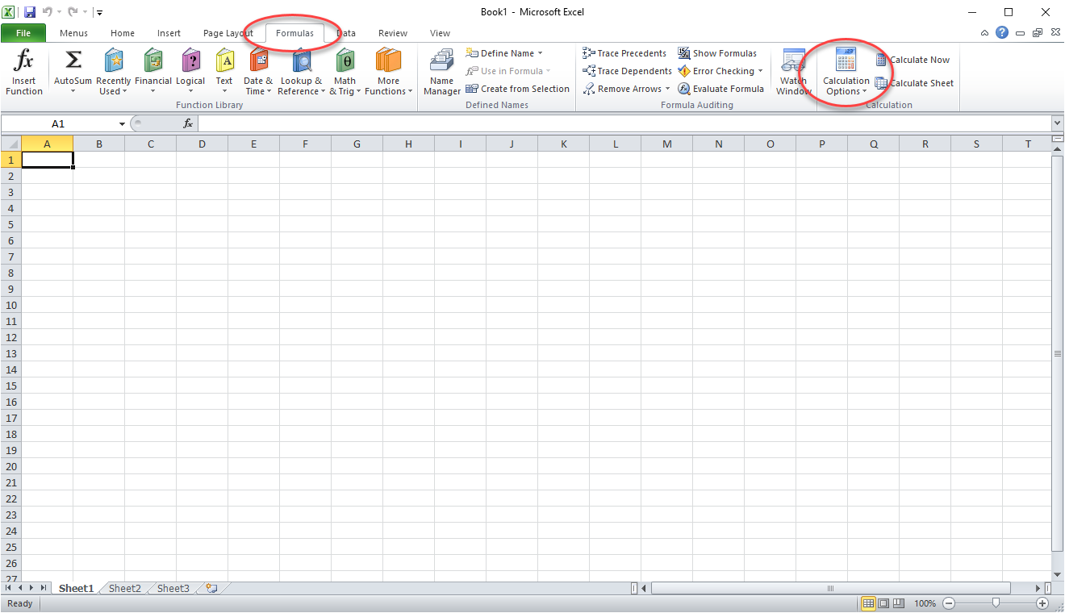Switch to Sheet3 worksheet tab

pos(173,588)
